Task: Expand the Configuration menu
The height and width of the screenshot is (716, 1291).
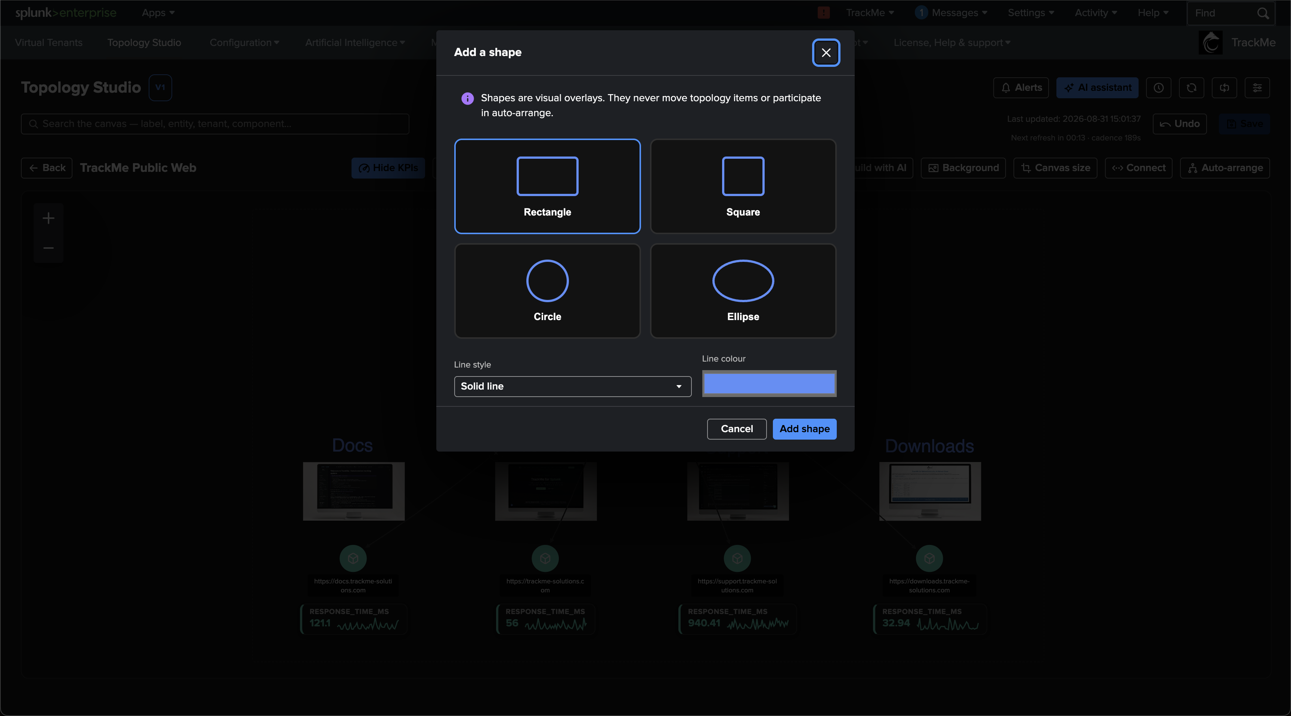Action: click(x=244, y=43)
